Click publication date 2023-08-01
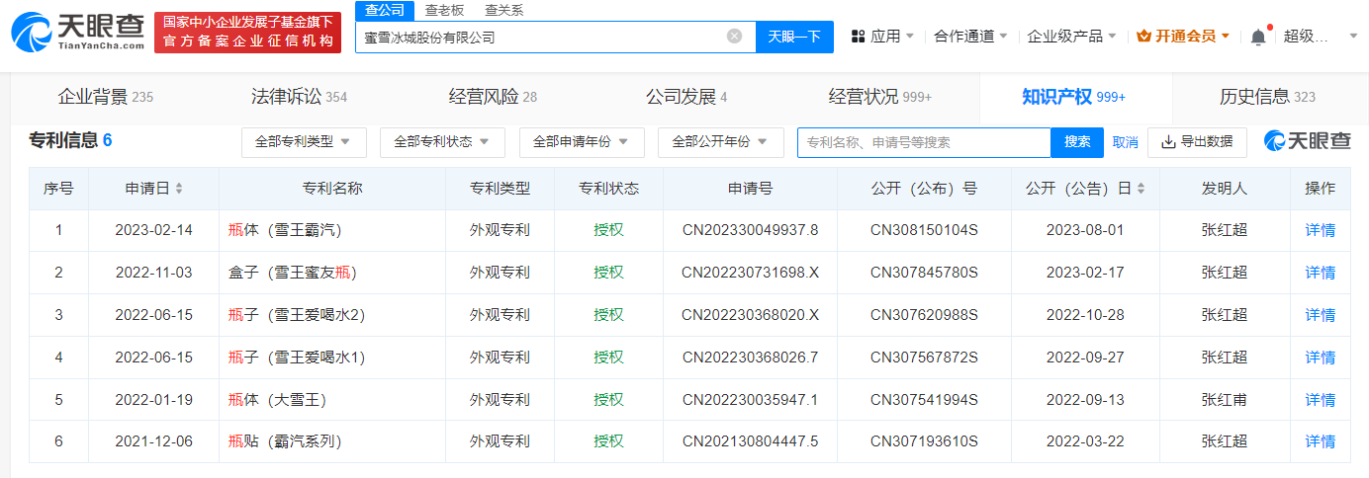1369x478 pixels. (x=1085, y=230)
